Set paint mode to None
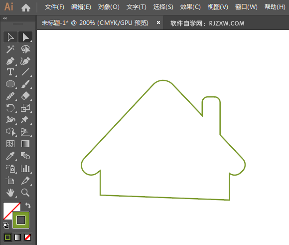Screen dimensions: 289x245 27,237
